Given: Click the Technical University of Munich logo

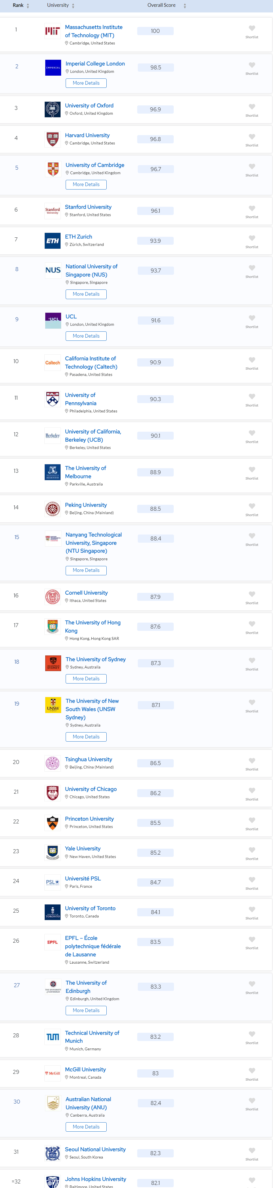Looking at the screenshot, I should point(53,1037).
